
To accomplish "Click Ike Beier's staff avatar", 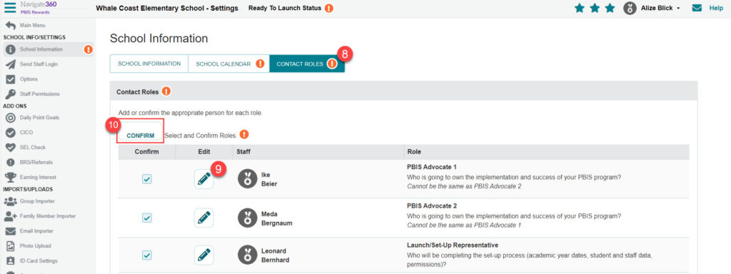I will [248, 179].
